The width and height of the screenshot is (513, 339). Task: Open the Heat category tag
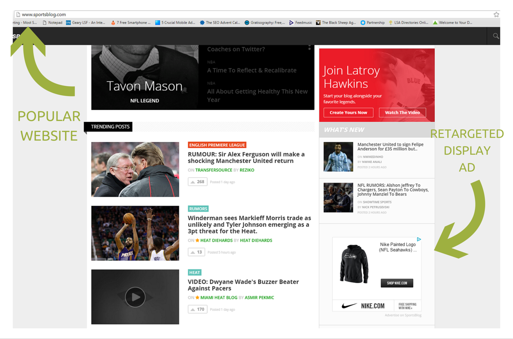tap(194, 272)
